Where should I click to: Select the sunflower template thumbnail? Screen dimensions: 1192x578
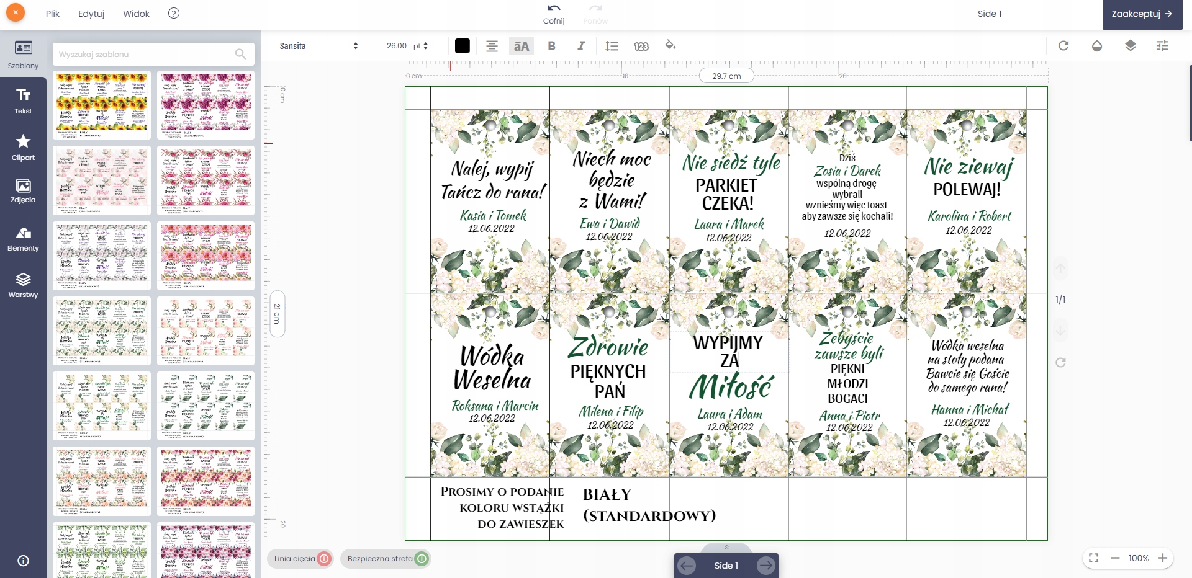102,105
